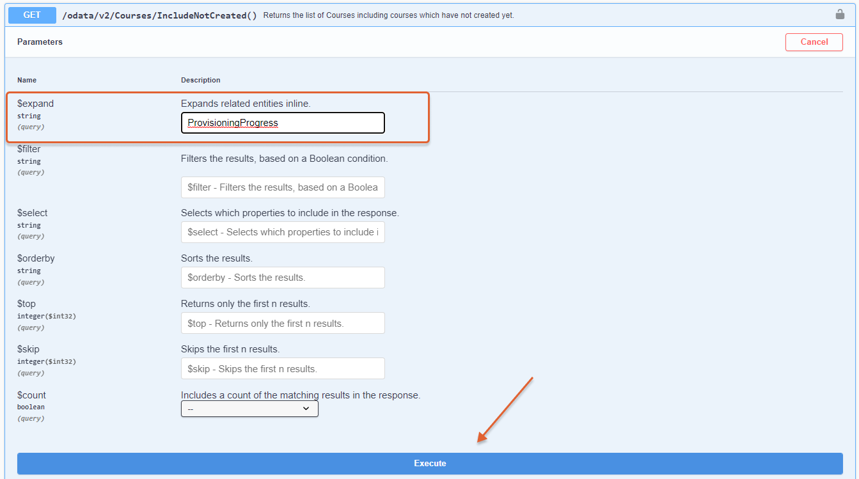Viewport: 859px width, 479px height.
Task: Click the endpoint summary text about Courses
Action: tap(388, 15)
